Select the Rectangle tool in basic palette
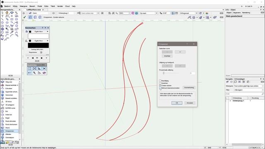This screenshot has height=149, width=265. click(12, 19)
